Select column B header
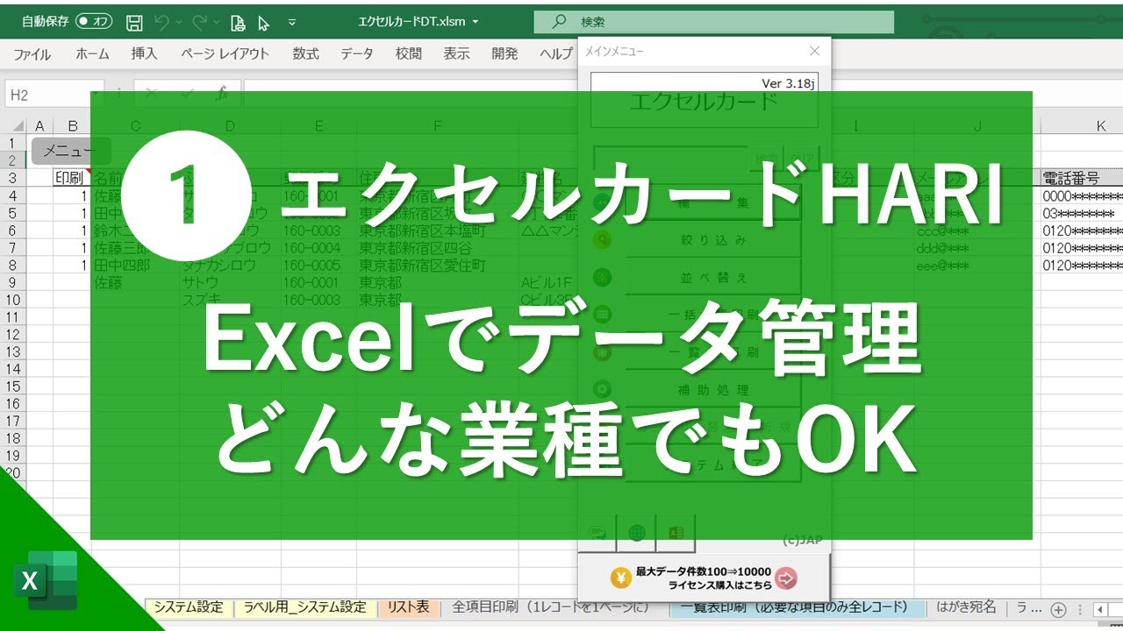1123x631 pixels. [x=73, y=126]
